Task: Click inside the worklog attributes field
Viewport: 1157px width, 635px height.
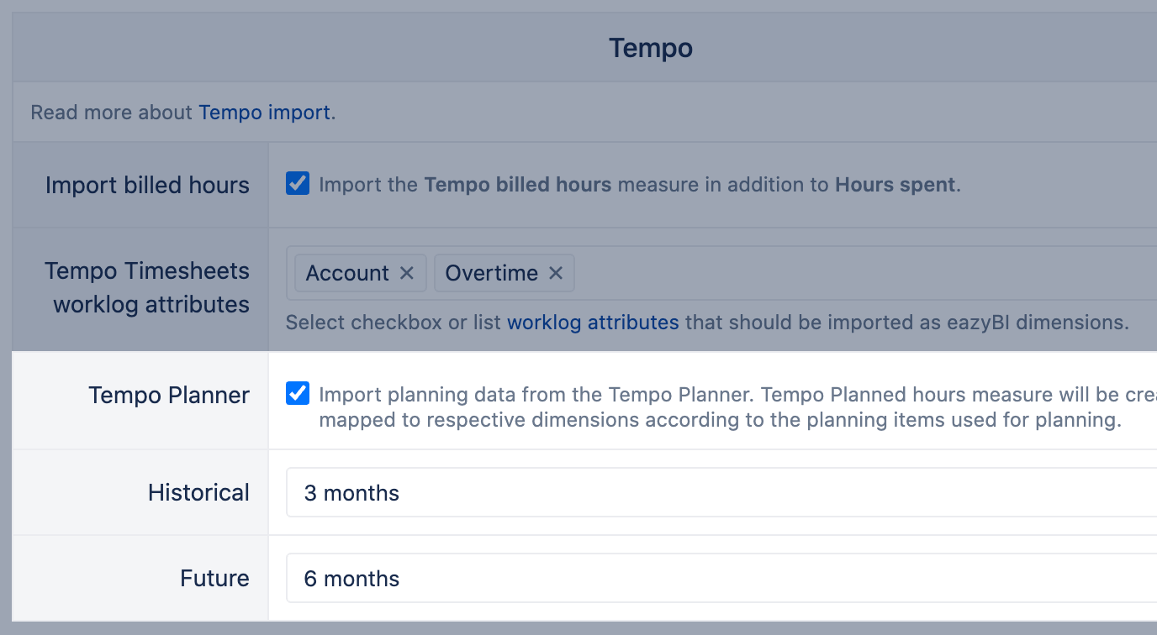Action: click(841, 273)
